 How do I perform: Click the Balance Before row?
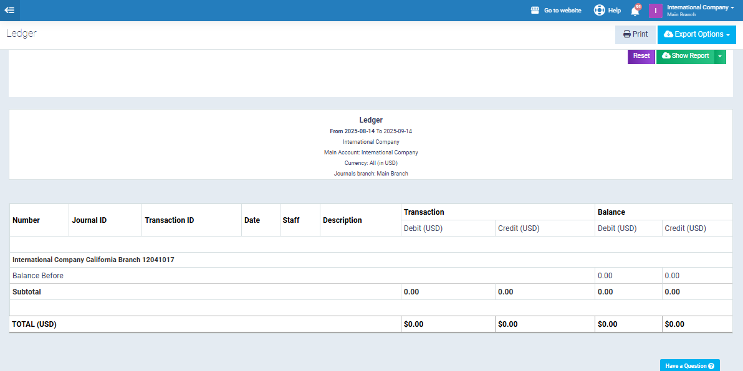click(x=38, y=276)
